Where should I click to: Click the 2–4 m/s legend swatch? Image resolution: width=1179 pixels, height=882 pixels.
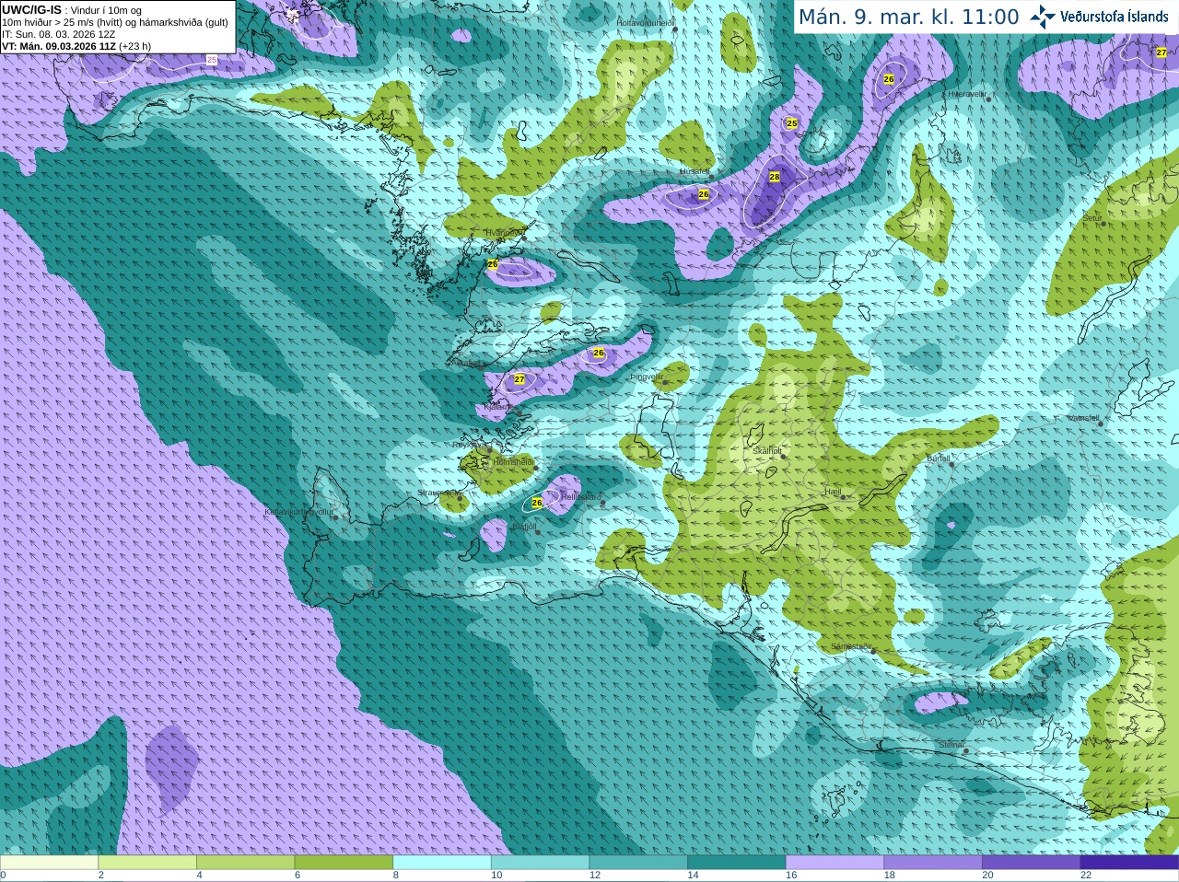[147, 863]
